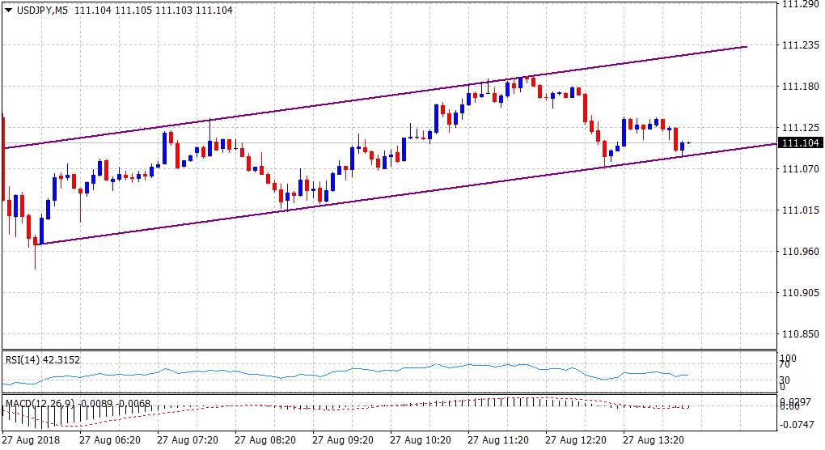Click the 110.850 price scale label

(x=797, y=334)
